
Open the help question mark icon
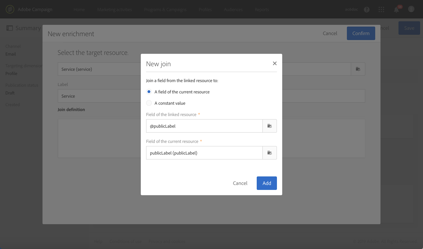pyautogui.click(x=367, y=10)
